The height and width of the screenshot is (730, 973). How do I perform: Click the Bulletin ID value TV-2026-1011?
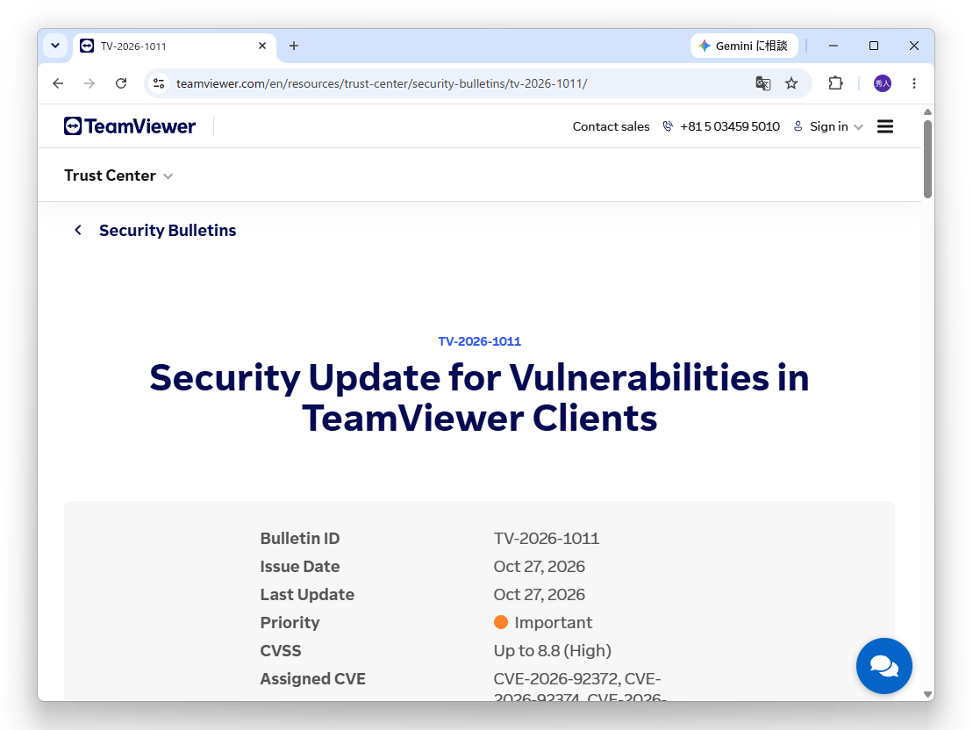546,538
